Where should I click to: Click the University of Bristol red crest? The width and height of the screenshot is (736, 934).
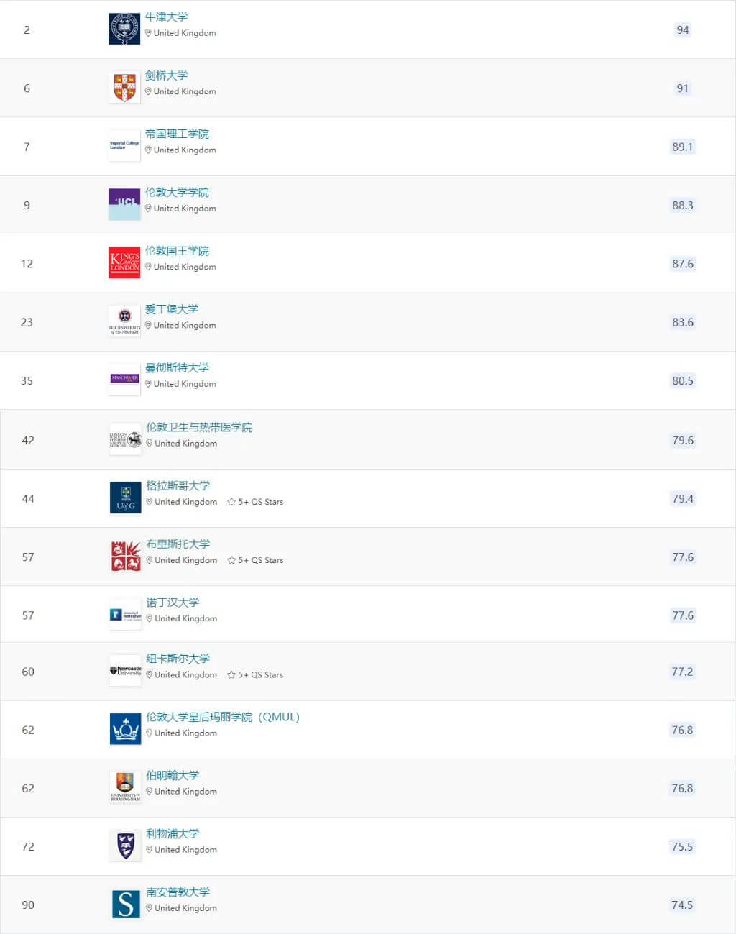click(x=126, y=557)
